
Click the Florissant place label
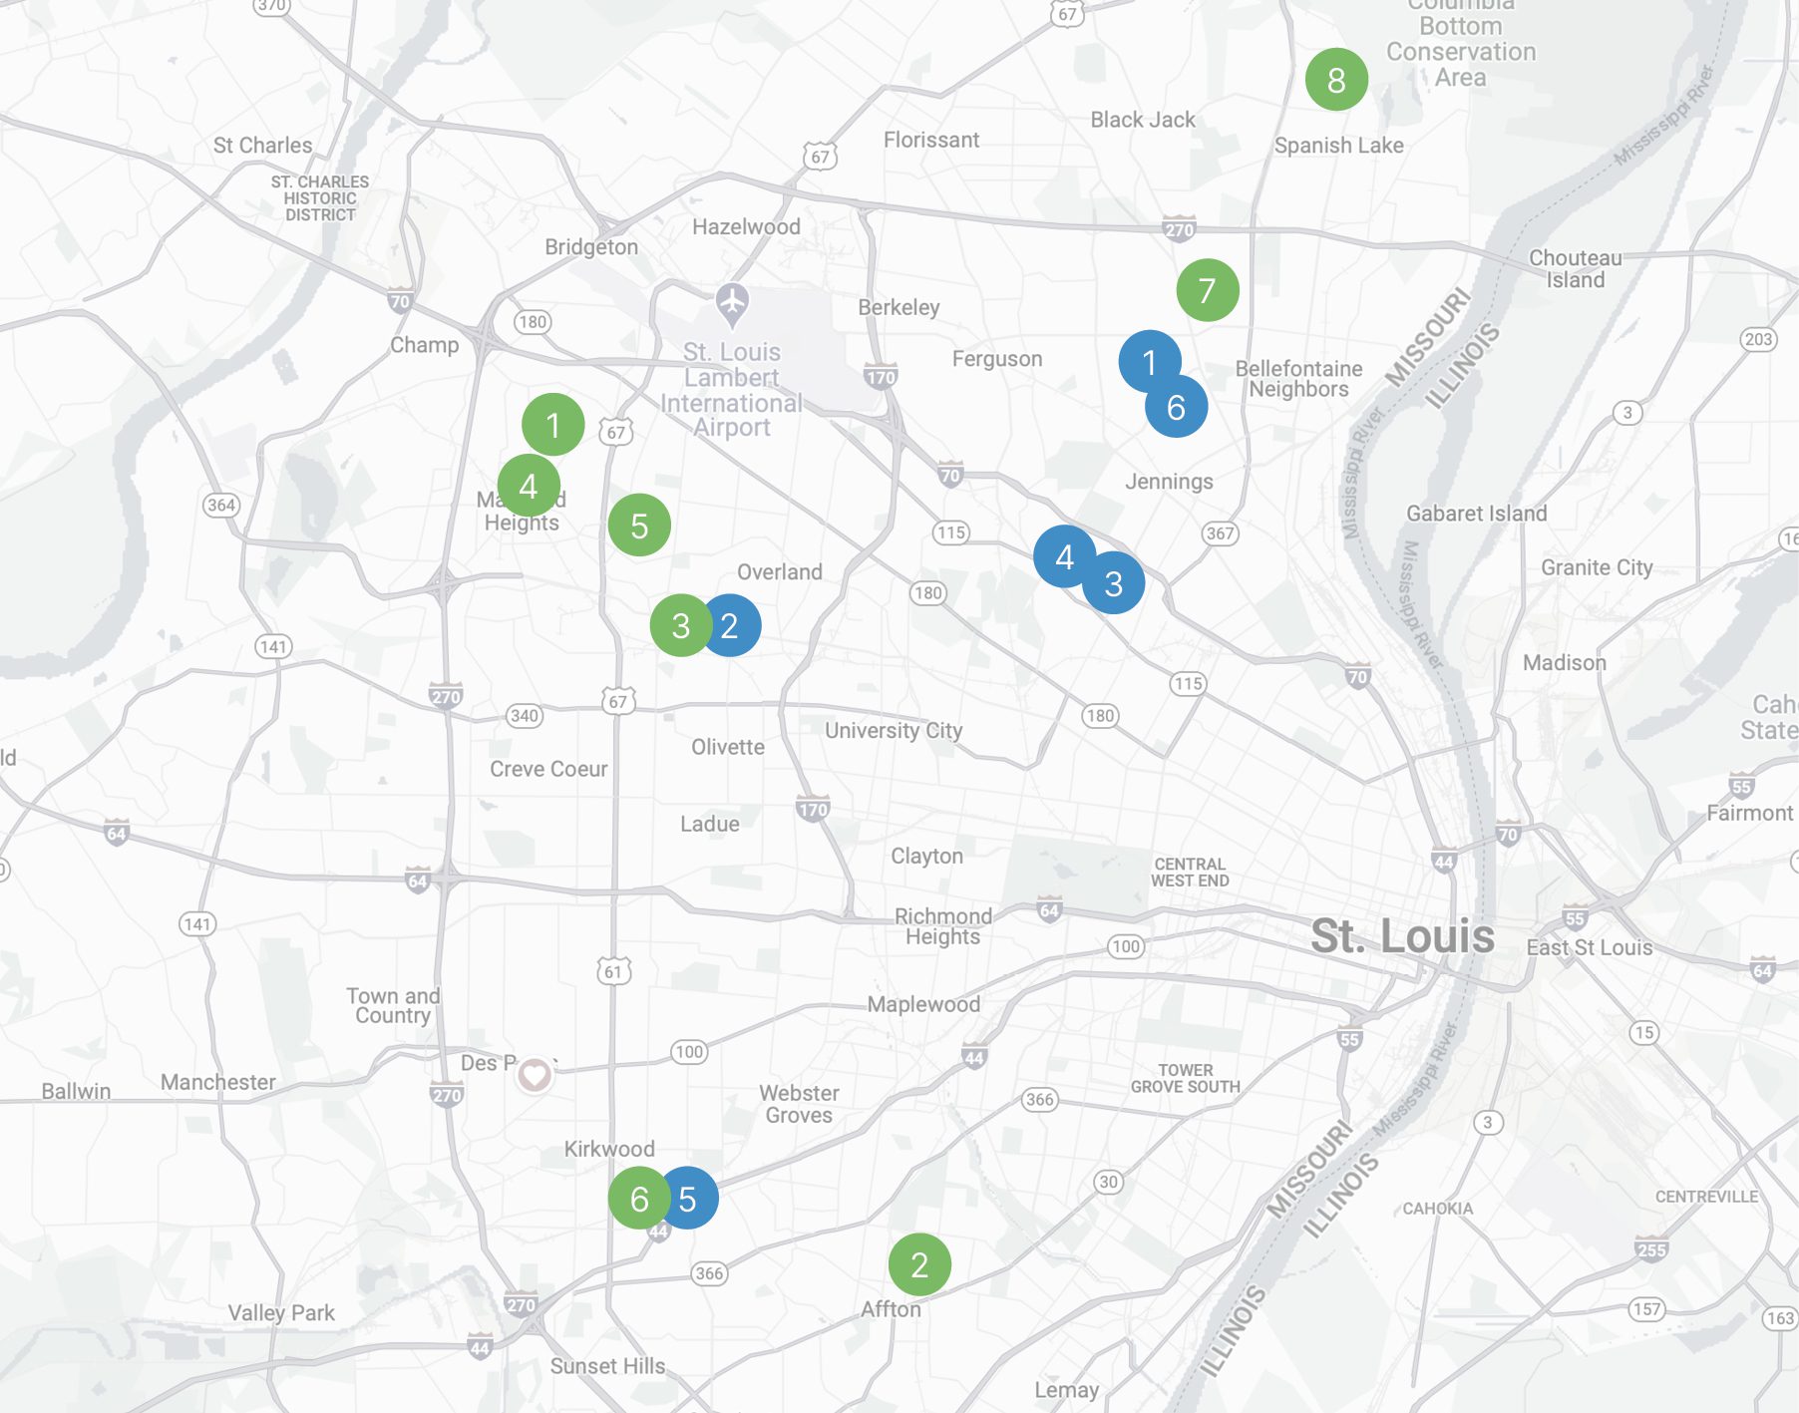(930, 140)
